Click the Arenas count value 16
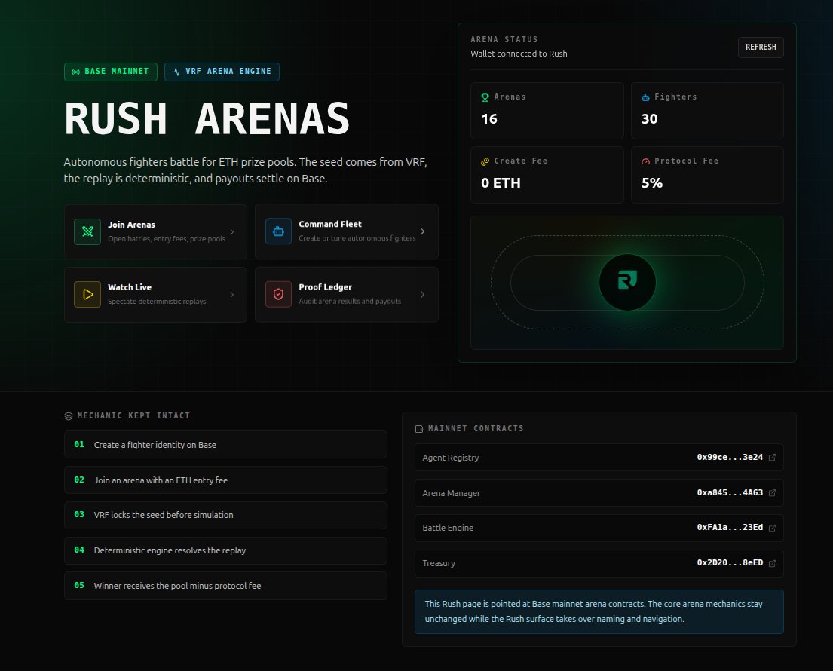Viewport: 833px width, 671px height. pyautogui.click(x=489, y=119)
